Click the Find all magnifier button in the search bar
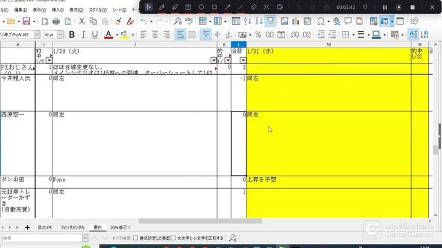 (233, 238)
